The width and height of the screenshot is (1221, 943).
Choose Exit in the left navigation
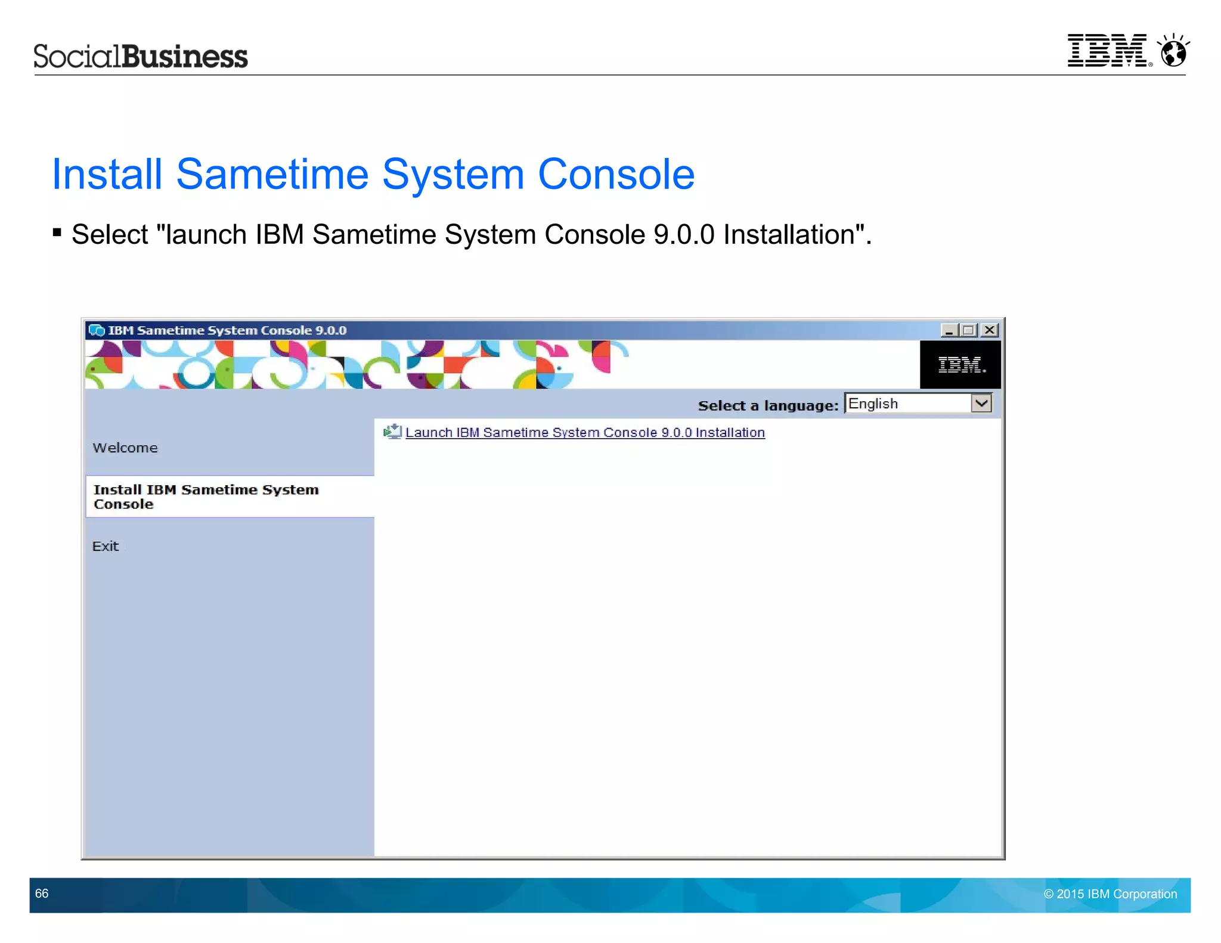click(106, 546)
